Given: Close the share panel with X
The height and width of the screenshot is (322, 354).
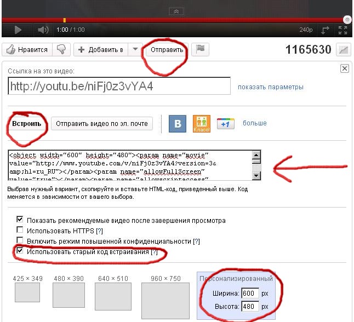Looking at the screenshot, I should coord(345,68).
